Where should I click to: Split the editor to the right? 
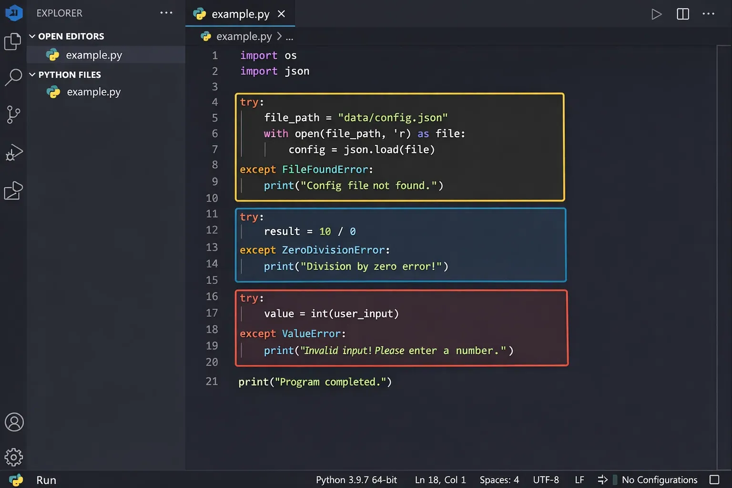(x=682, y=14)
